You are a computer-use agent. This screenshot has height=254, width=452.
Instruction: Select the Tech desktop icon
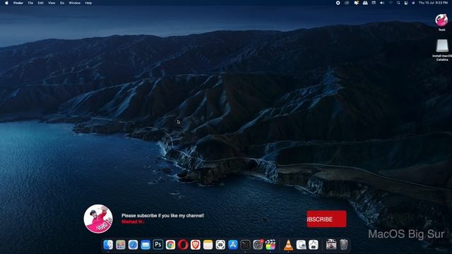[441, 20]
